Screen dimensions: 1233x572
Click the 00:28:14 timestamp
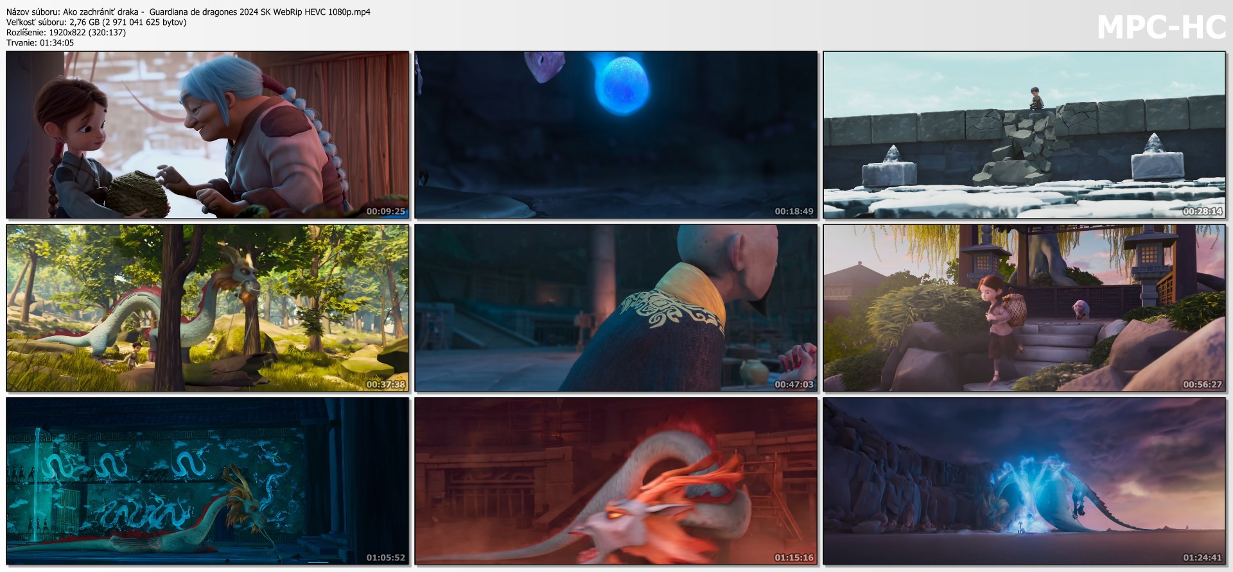[x=1202, y=211]
